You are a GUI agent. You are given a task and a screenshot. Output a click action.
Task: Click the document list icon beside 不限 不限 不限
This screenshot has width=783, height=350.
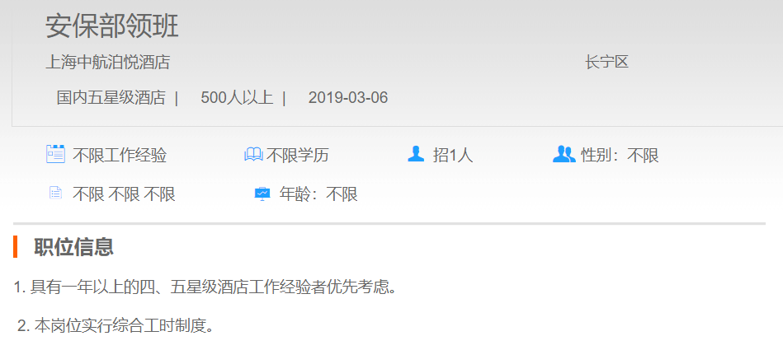55,193
